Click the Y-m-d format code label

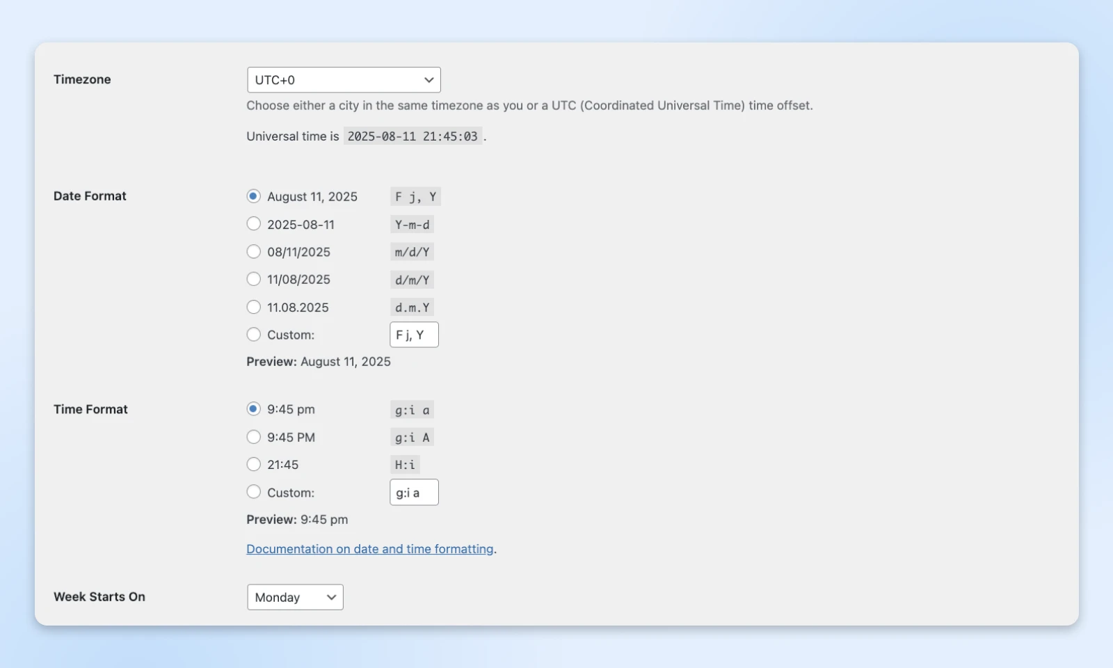pyautogui.click(x=412, y=225)
